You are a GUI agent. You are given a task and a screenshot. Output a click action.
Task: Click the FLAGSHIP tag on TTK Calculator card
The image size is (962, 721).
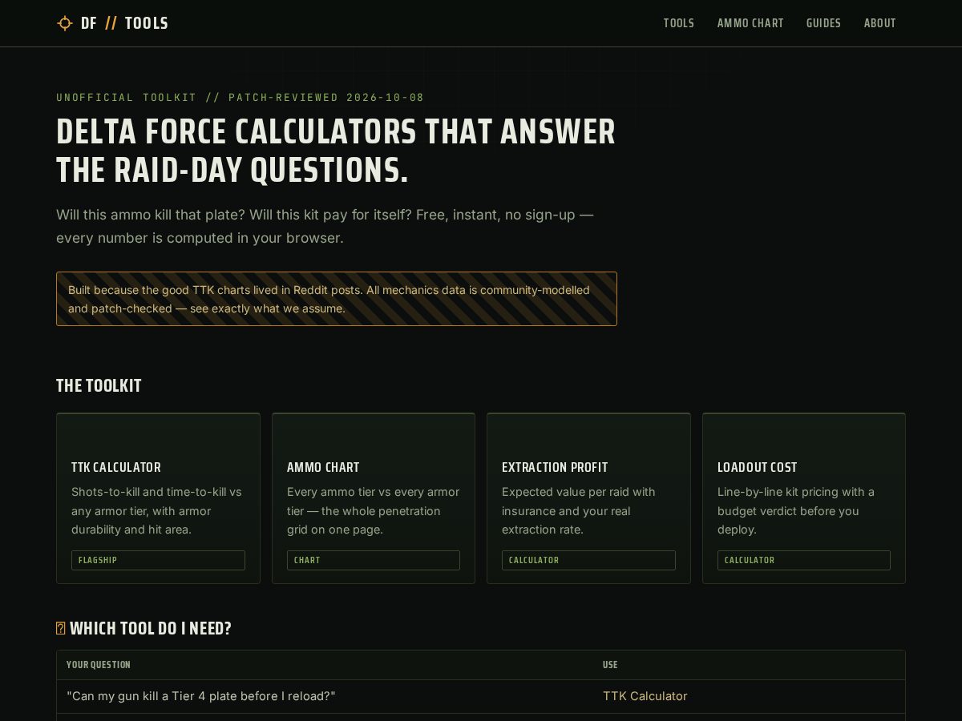[x=158, y=560]
